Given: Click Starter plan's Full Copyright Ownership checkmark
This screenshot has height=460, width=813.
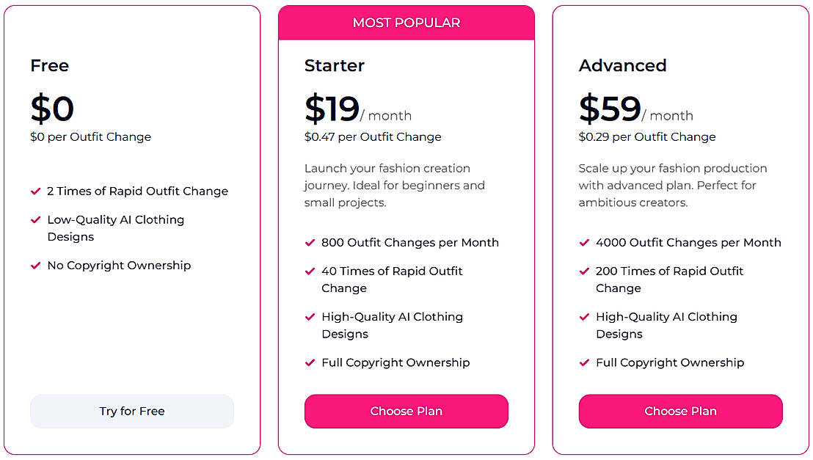Looking at the screenshot, I should point(310,362).
